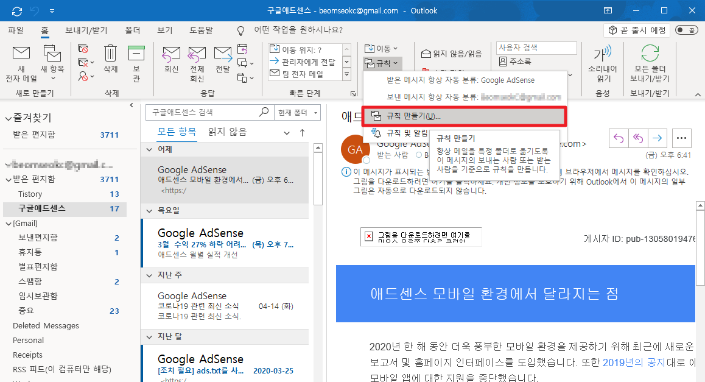Click the ribbon display options icon in title bar

608,10
